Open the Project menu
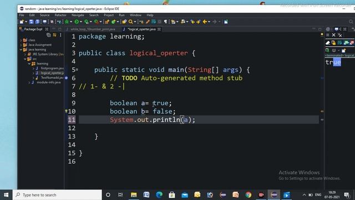The image size is (355, 200). (x=109, y=15)
